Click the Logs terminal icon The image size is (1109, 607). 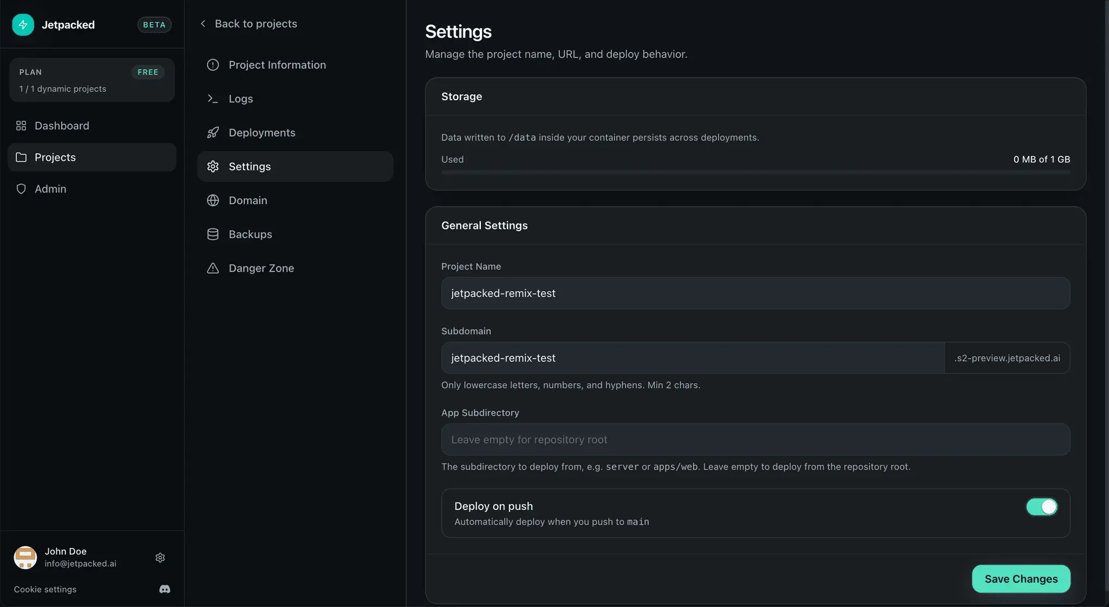coord(213,99)
